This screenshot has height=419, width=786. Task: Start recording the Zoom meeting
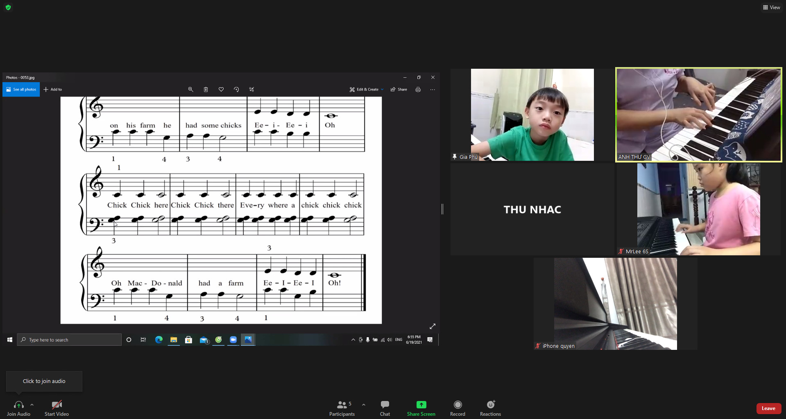tap(458, 408)
